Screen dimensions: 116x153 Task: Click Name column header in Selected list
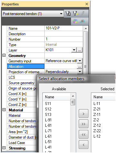(103, 97)
